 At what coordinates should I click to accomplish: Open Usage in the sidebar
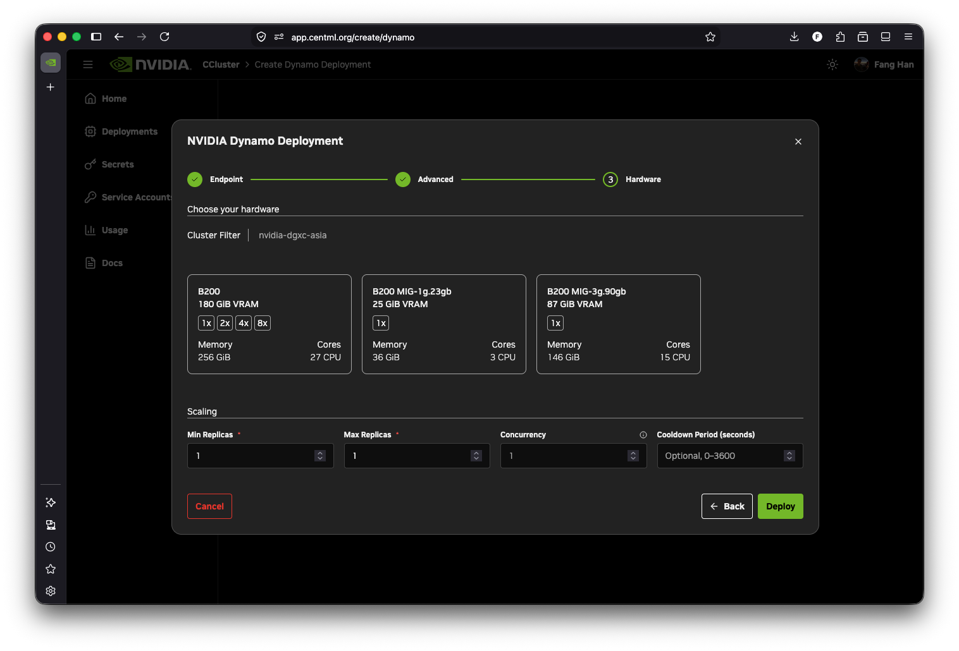(106, 230)
